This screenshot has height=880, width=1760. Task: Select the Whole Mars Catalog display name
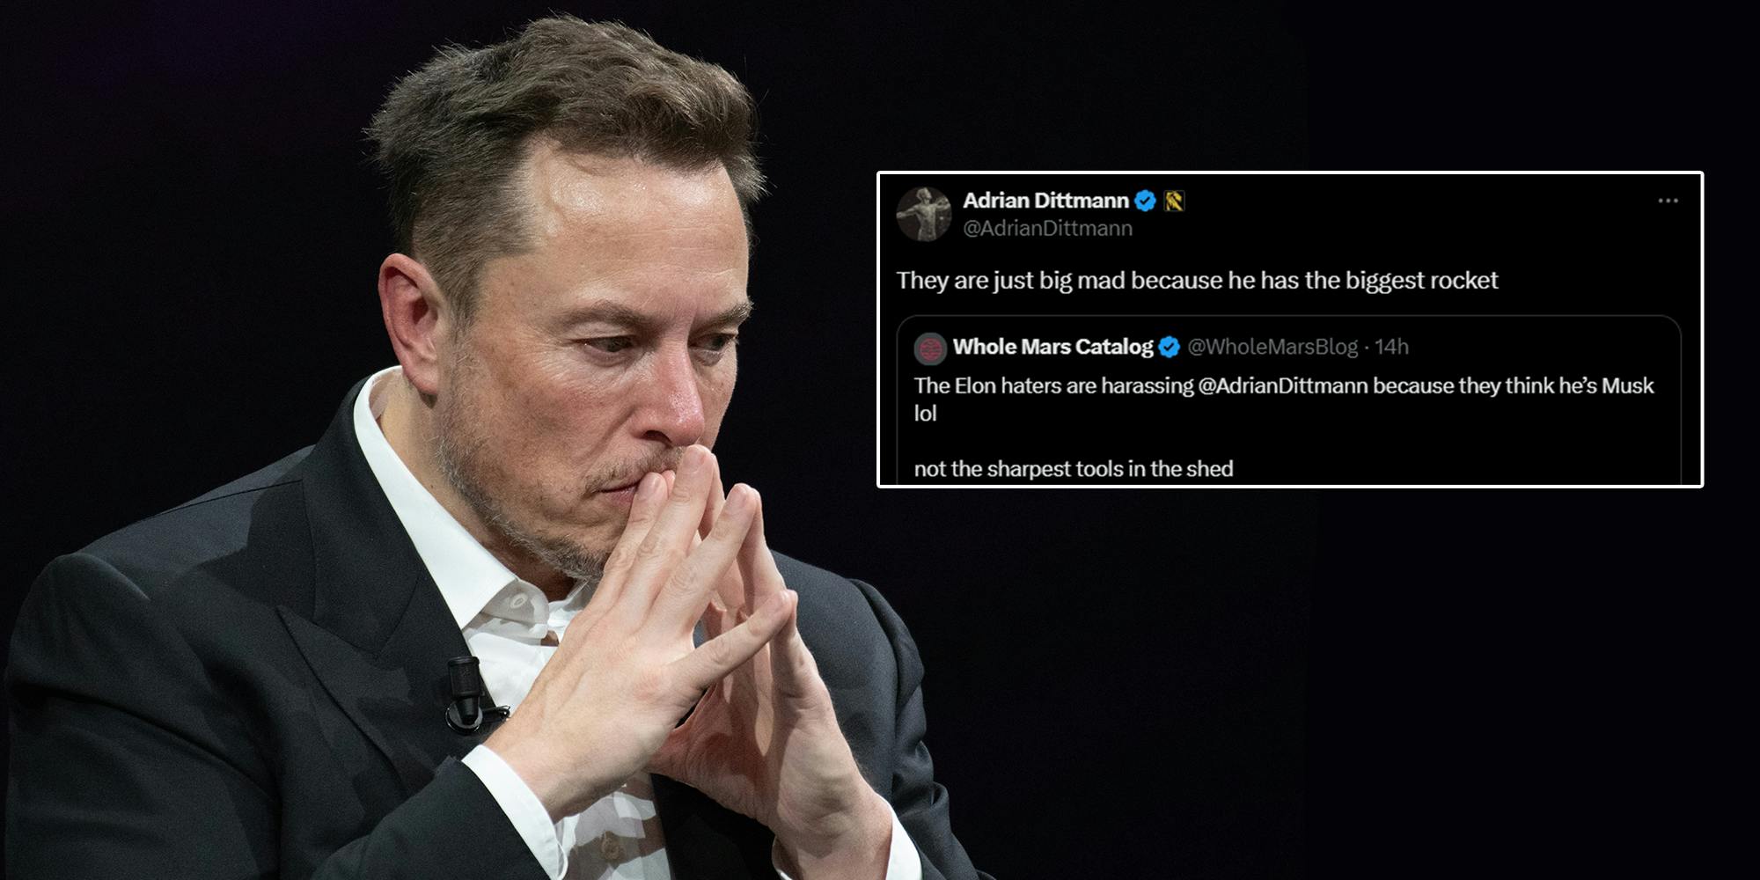[x=1052, y=347]
